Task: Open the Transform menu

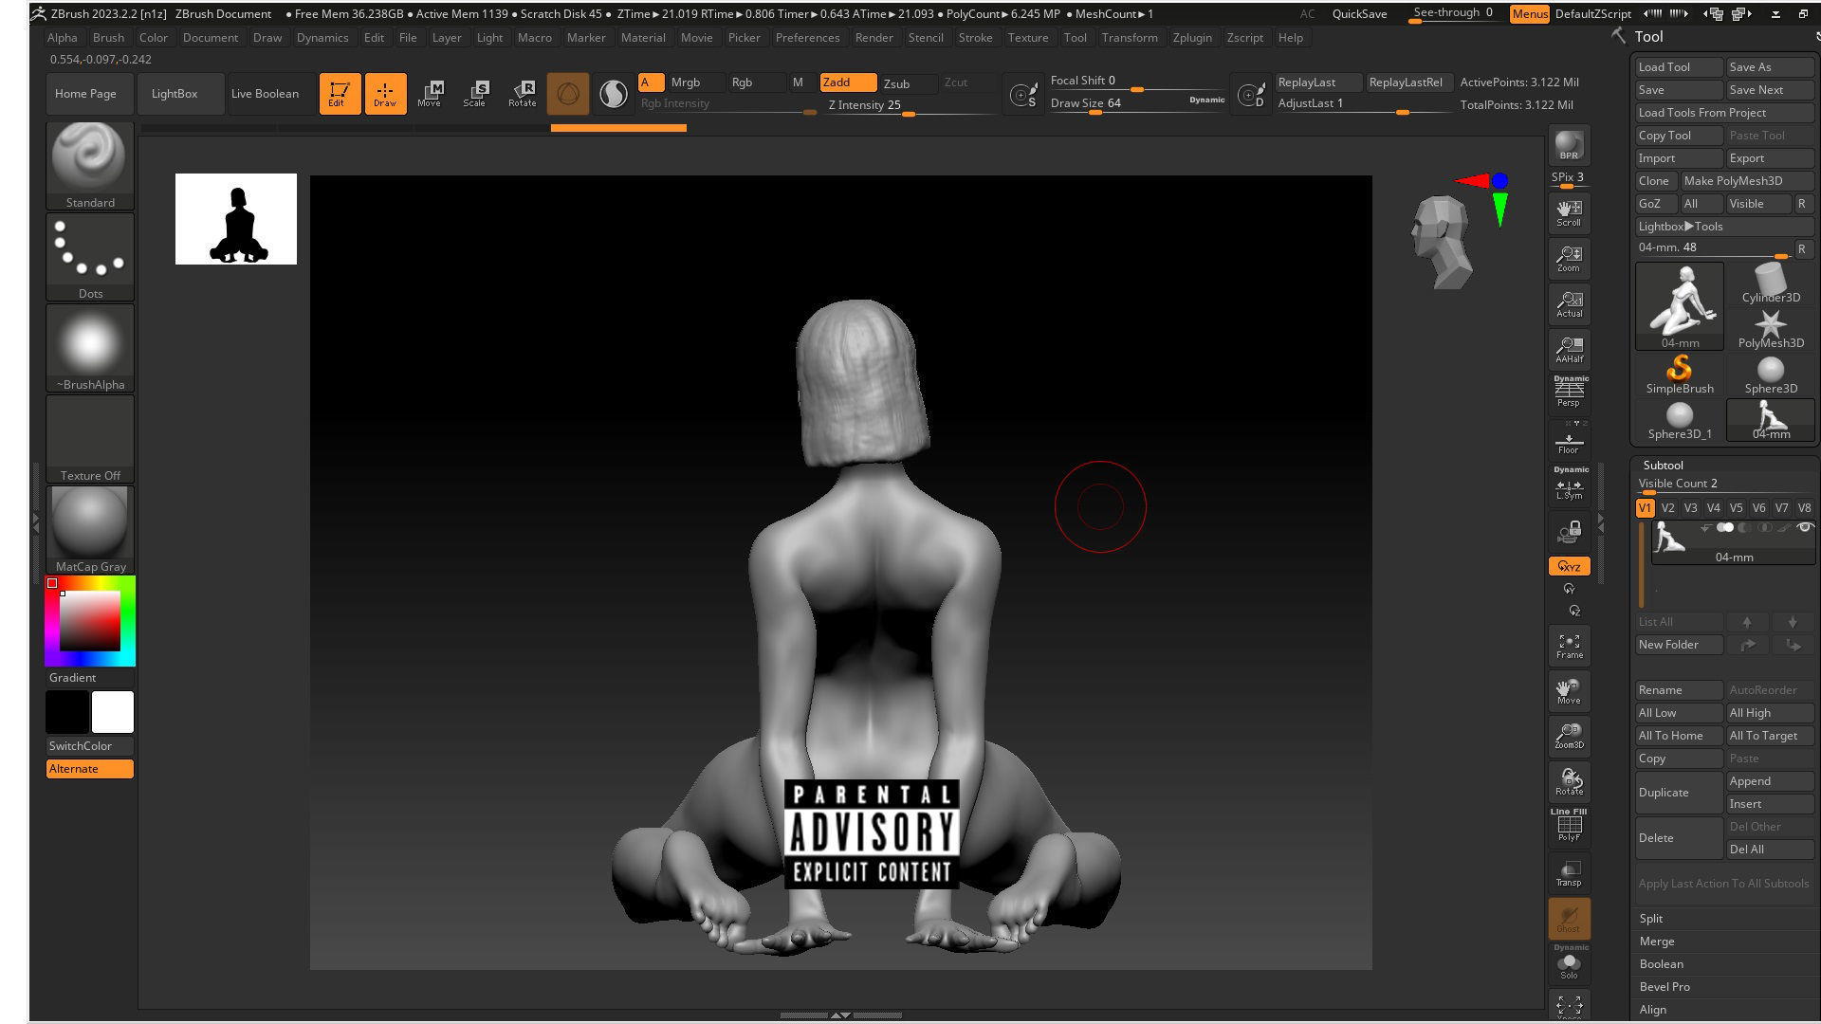Action: (x=1130, y=37)
